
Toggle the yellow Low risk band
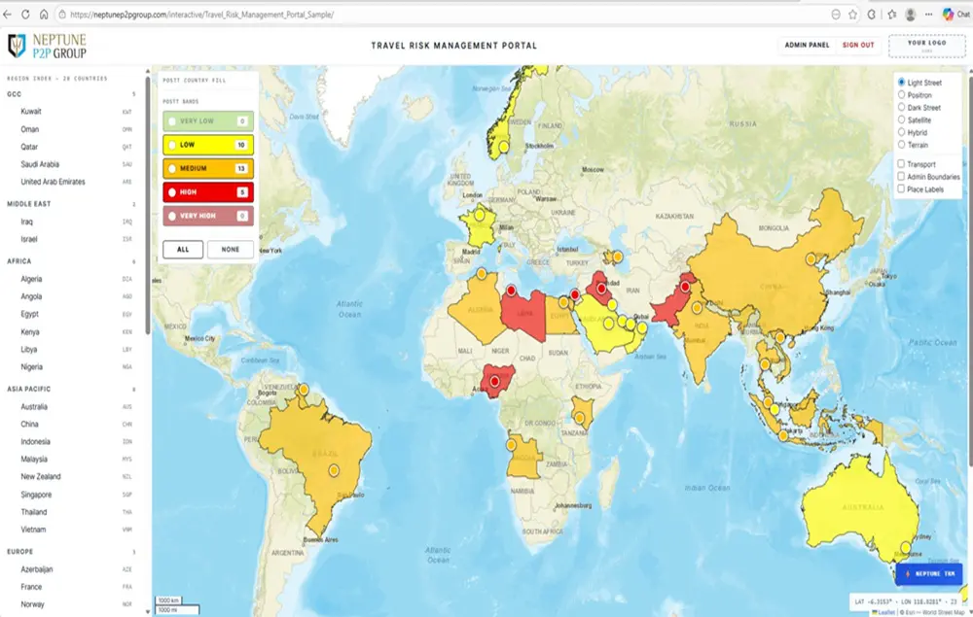point(208,145)
